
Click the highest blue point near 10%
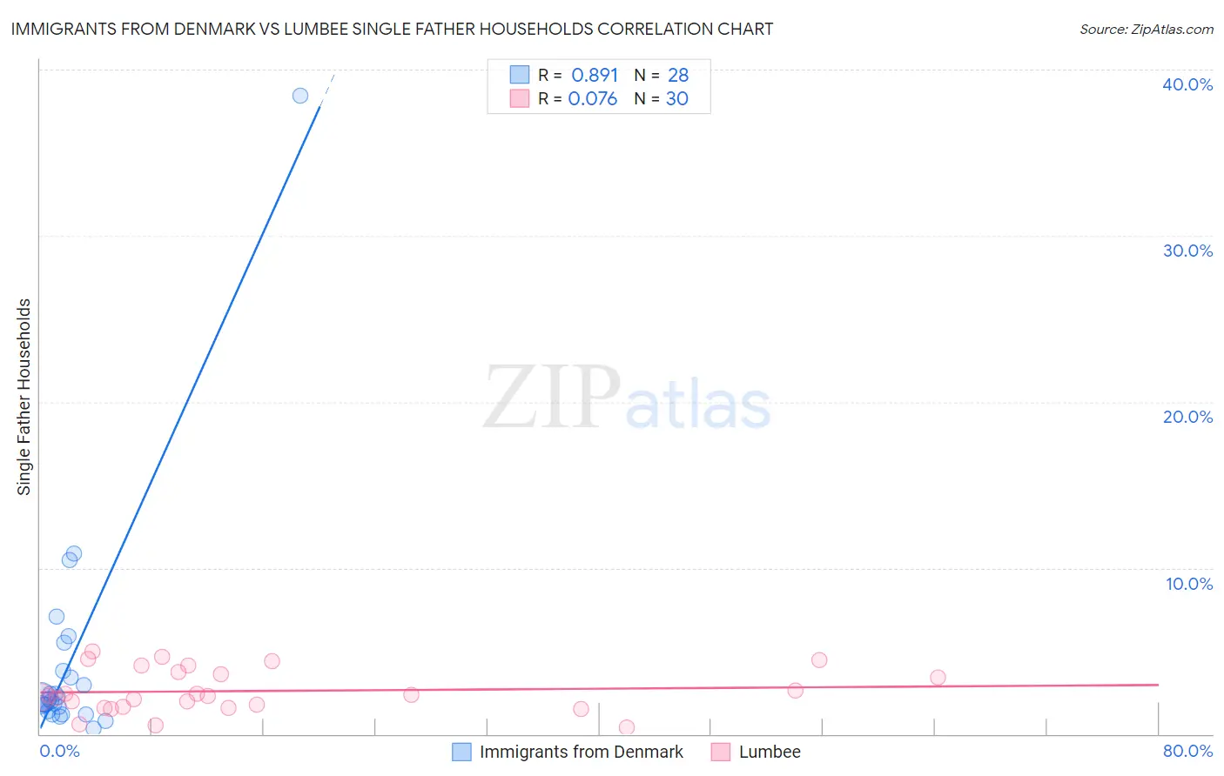74,553
